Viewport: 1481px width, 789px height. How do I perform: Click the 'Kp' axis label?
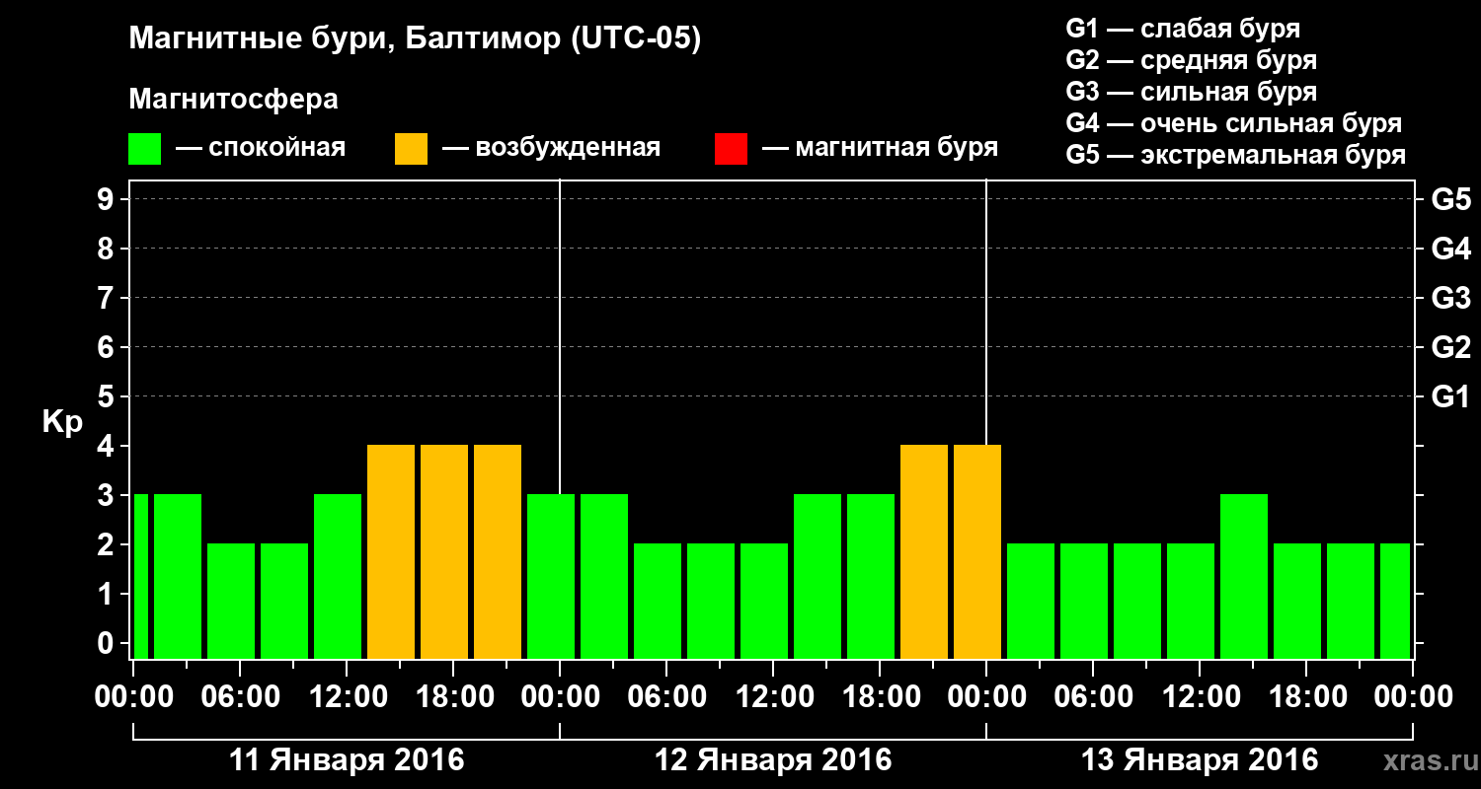coord(62,422)
